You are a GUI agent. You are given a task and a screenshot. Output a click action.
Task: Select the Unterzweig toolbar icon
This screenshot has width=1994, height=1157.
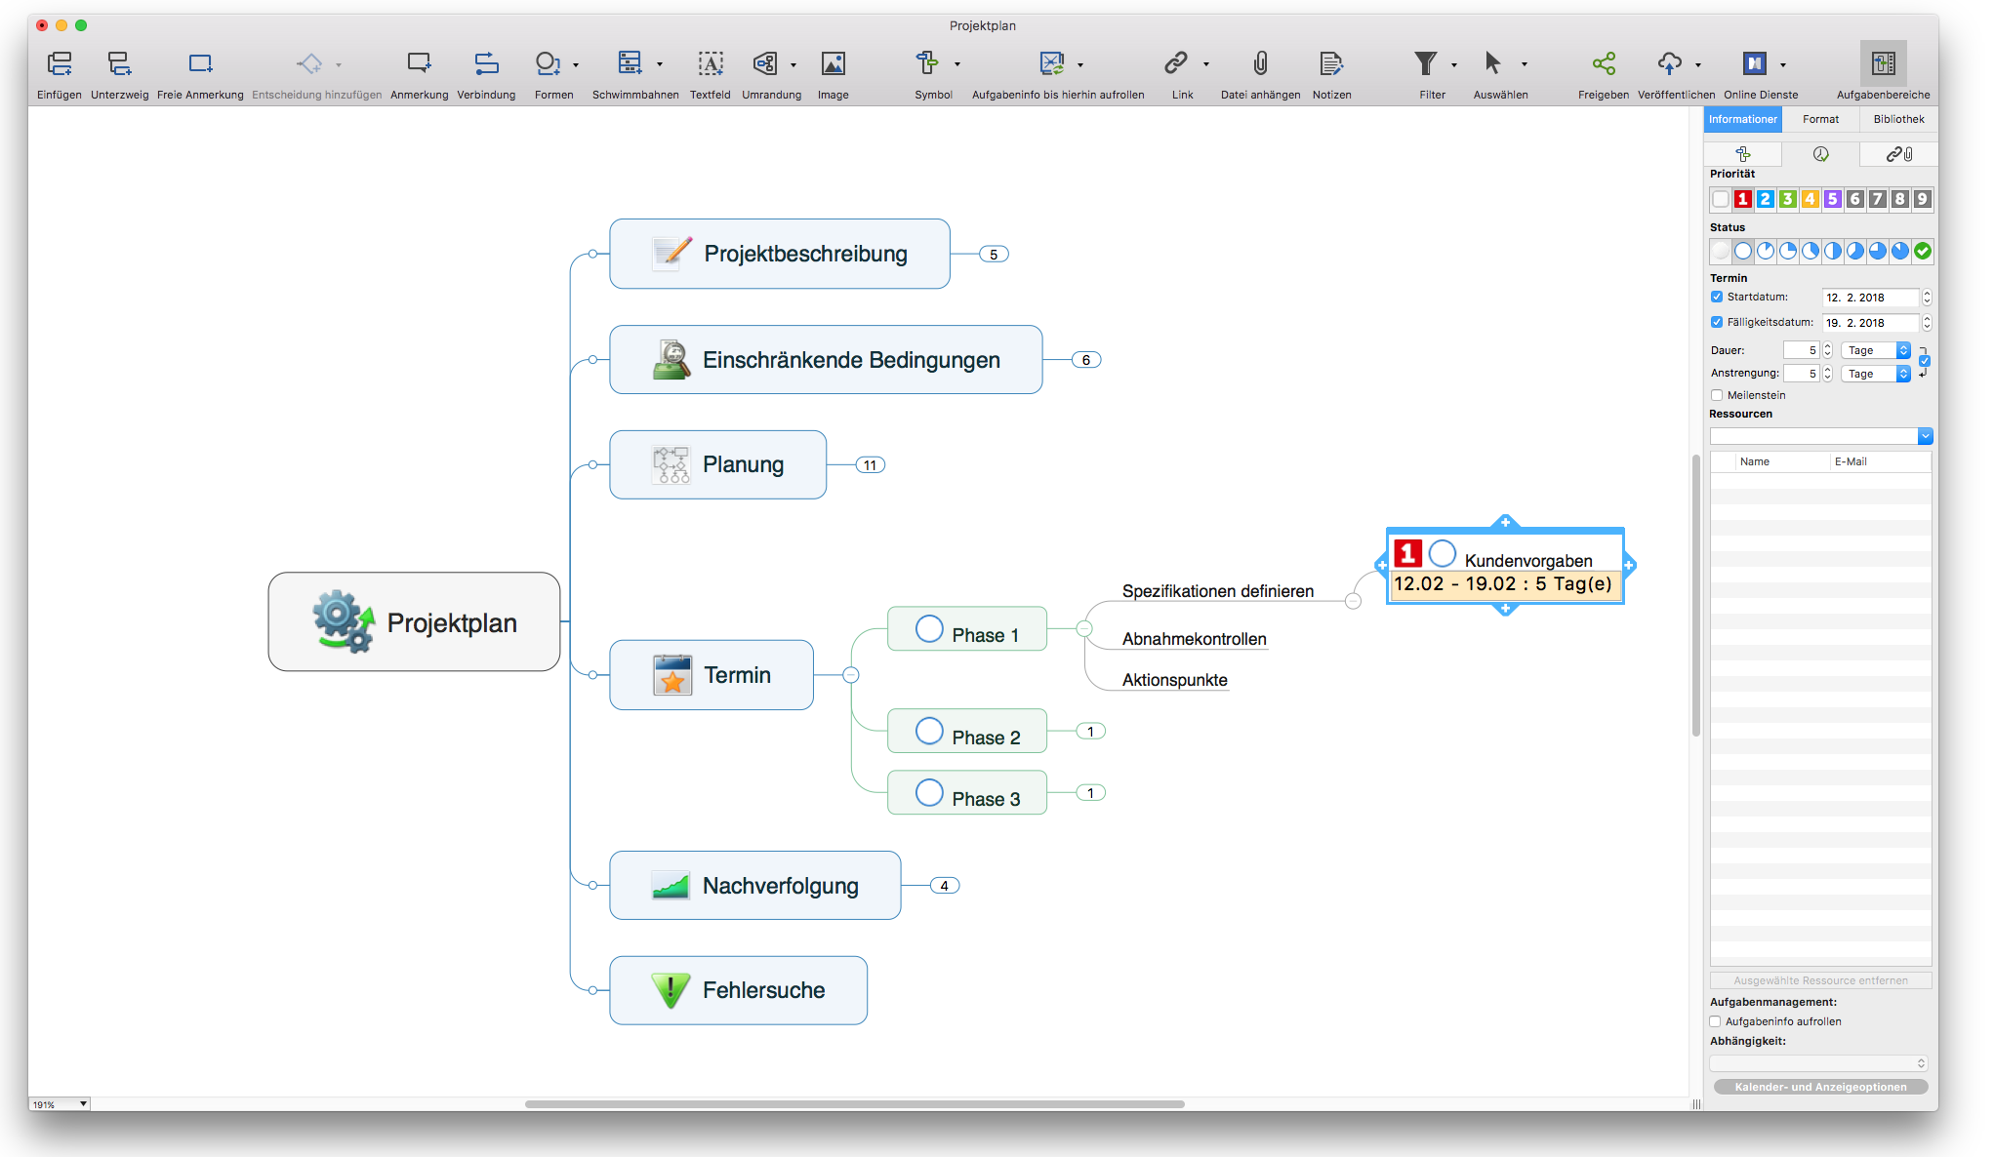pos(119,63)
